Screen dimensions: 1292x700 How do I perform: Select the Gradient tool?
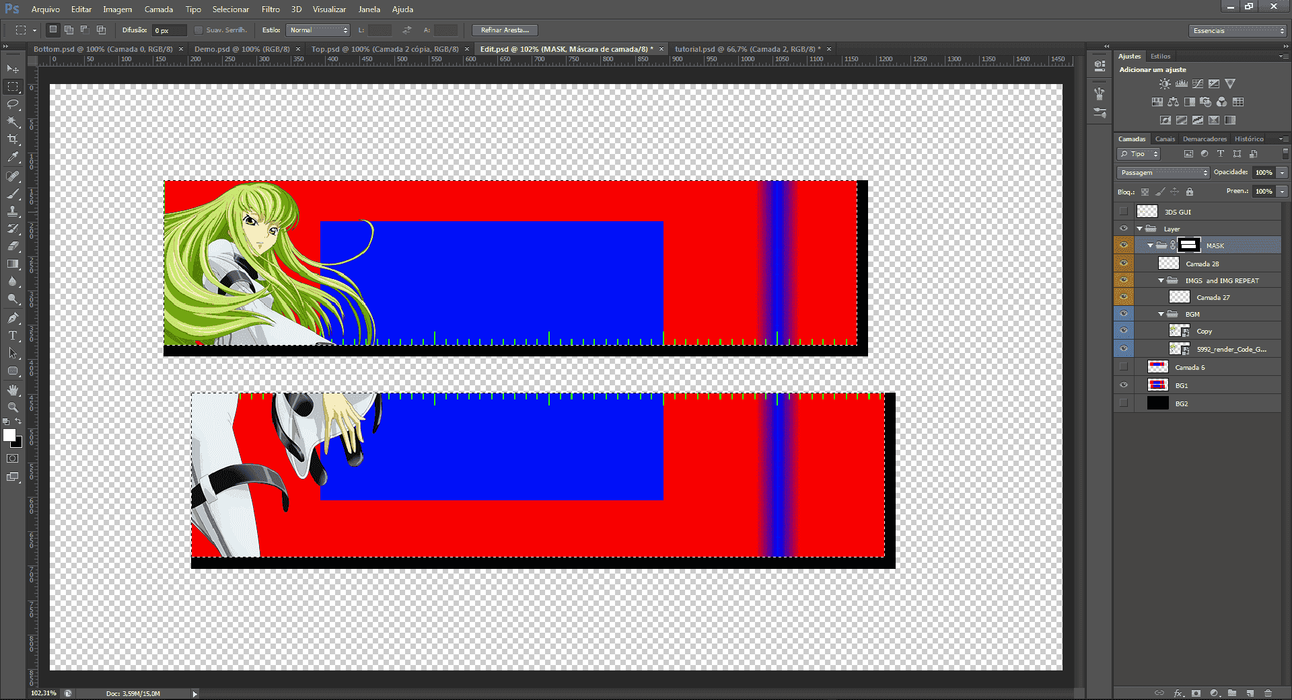coord(13,264)
